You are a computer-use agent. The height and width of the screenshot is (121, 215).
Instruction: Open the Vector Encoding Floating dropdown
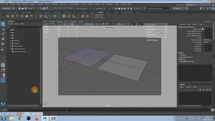click(x=207, y=40)
